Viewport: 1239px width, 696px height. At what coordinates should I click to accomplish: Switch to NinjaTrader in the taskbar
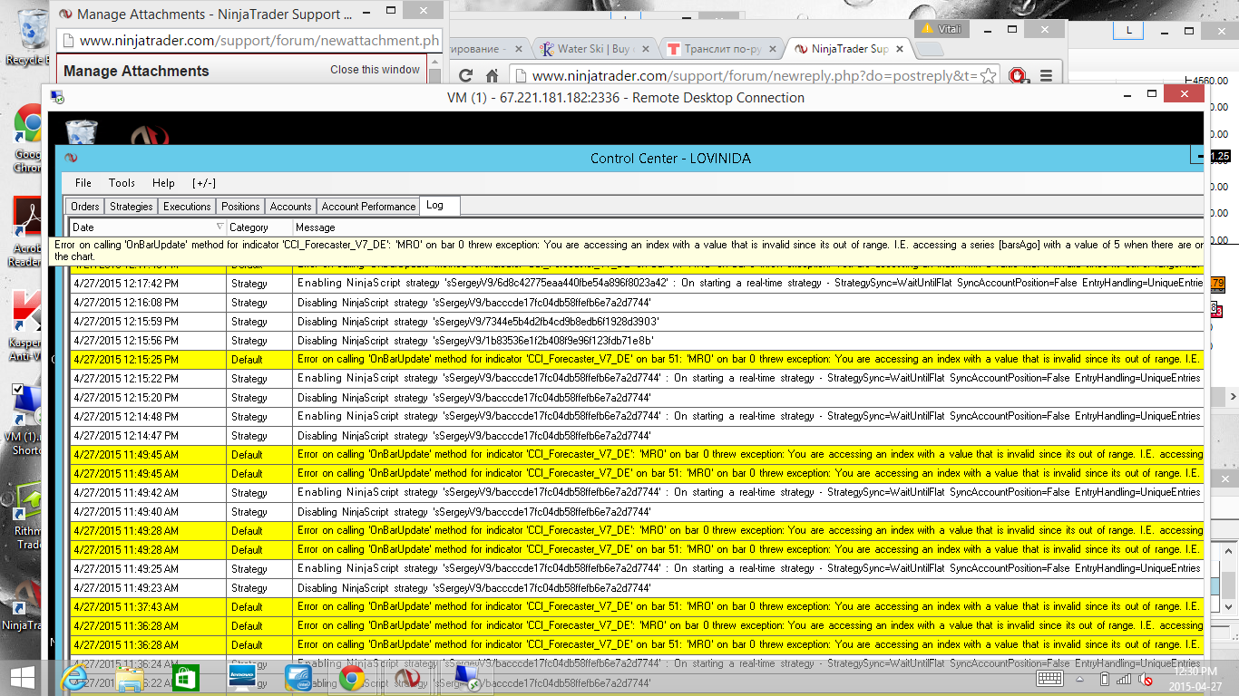[x=407, y=677]
